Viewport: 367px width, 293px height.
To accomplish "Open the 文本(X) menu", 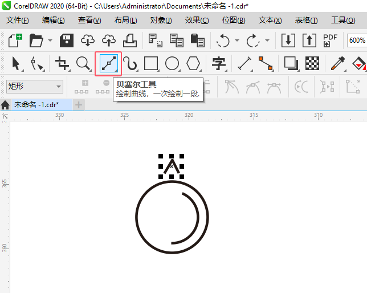I will [270, 21].
